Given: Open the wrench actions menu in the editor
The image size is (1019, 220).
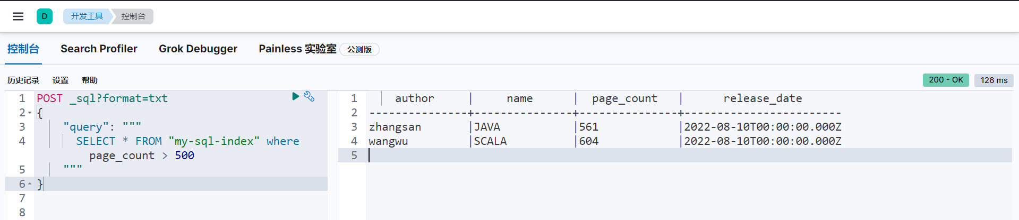Looking at the screenshot, I should pyautogui.click(x=309, y=96).
